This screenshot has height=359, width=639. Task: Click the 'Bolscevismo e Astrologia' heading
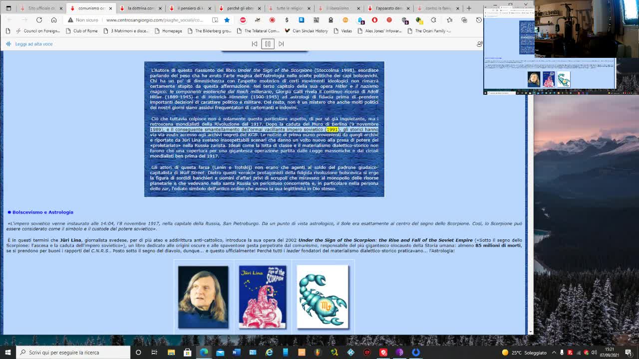43,212
